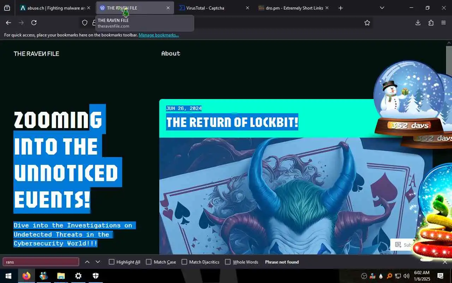Open the tracking protection shield icon
The image size is (452, 283).
85,23
